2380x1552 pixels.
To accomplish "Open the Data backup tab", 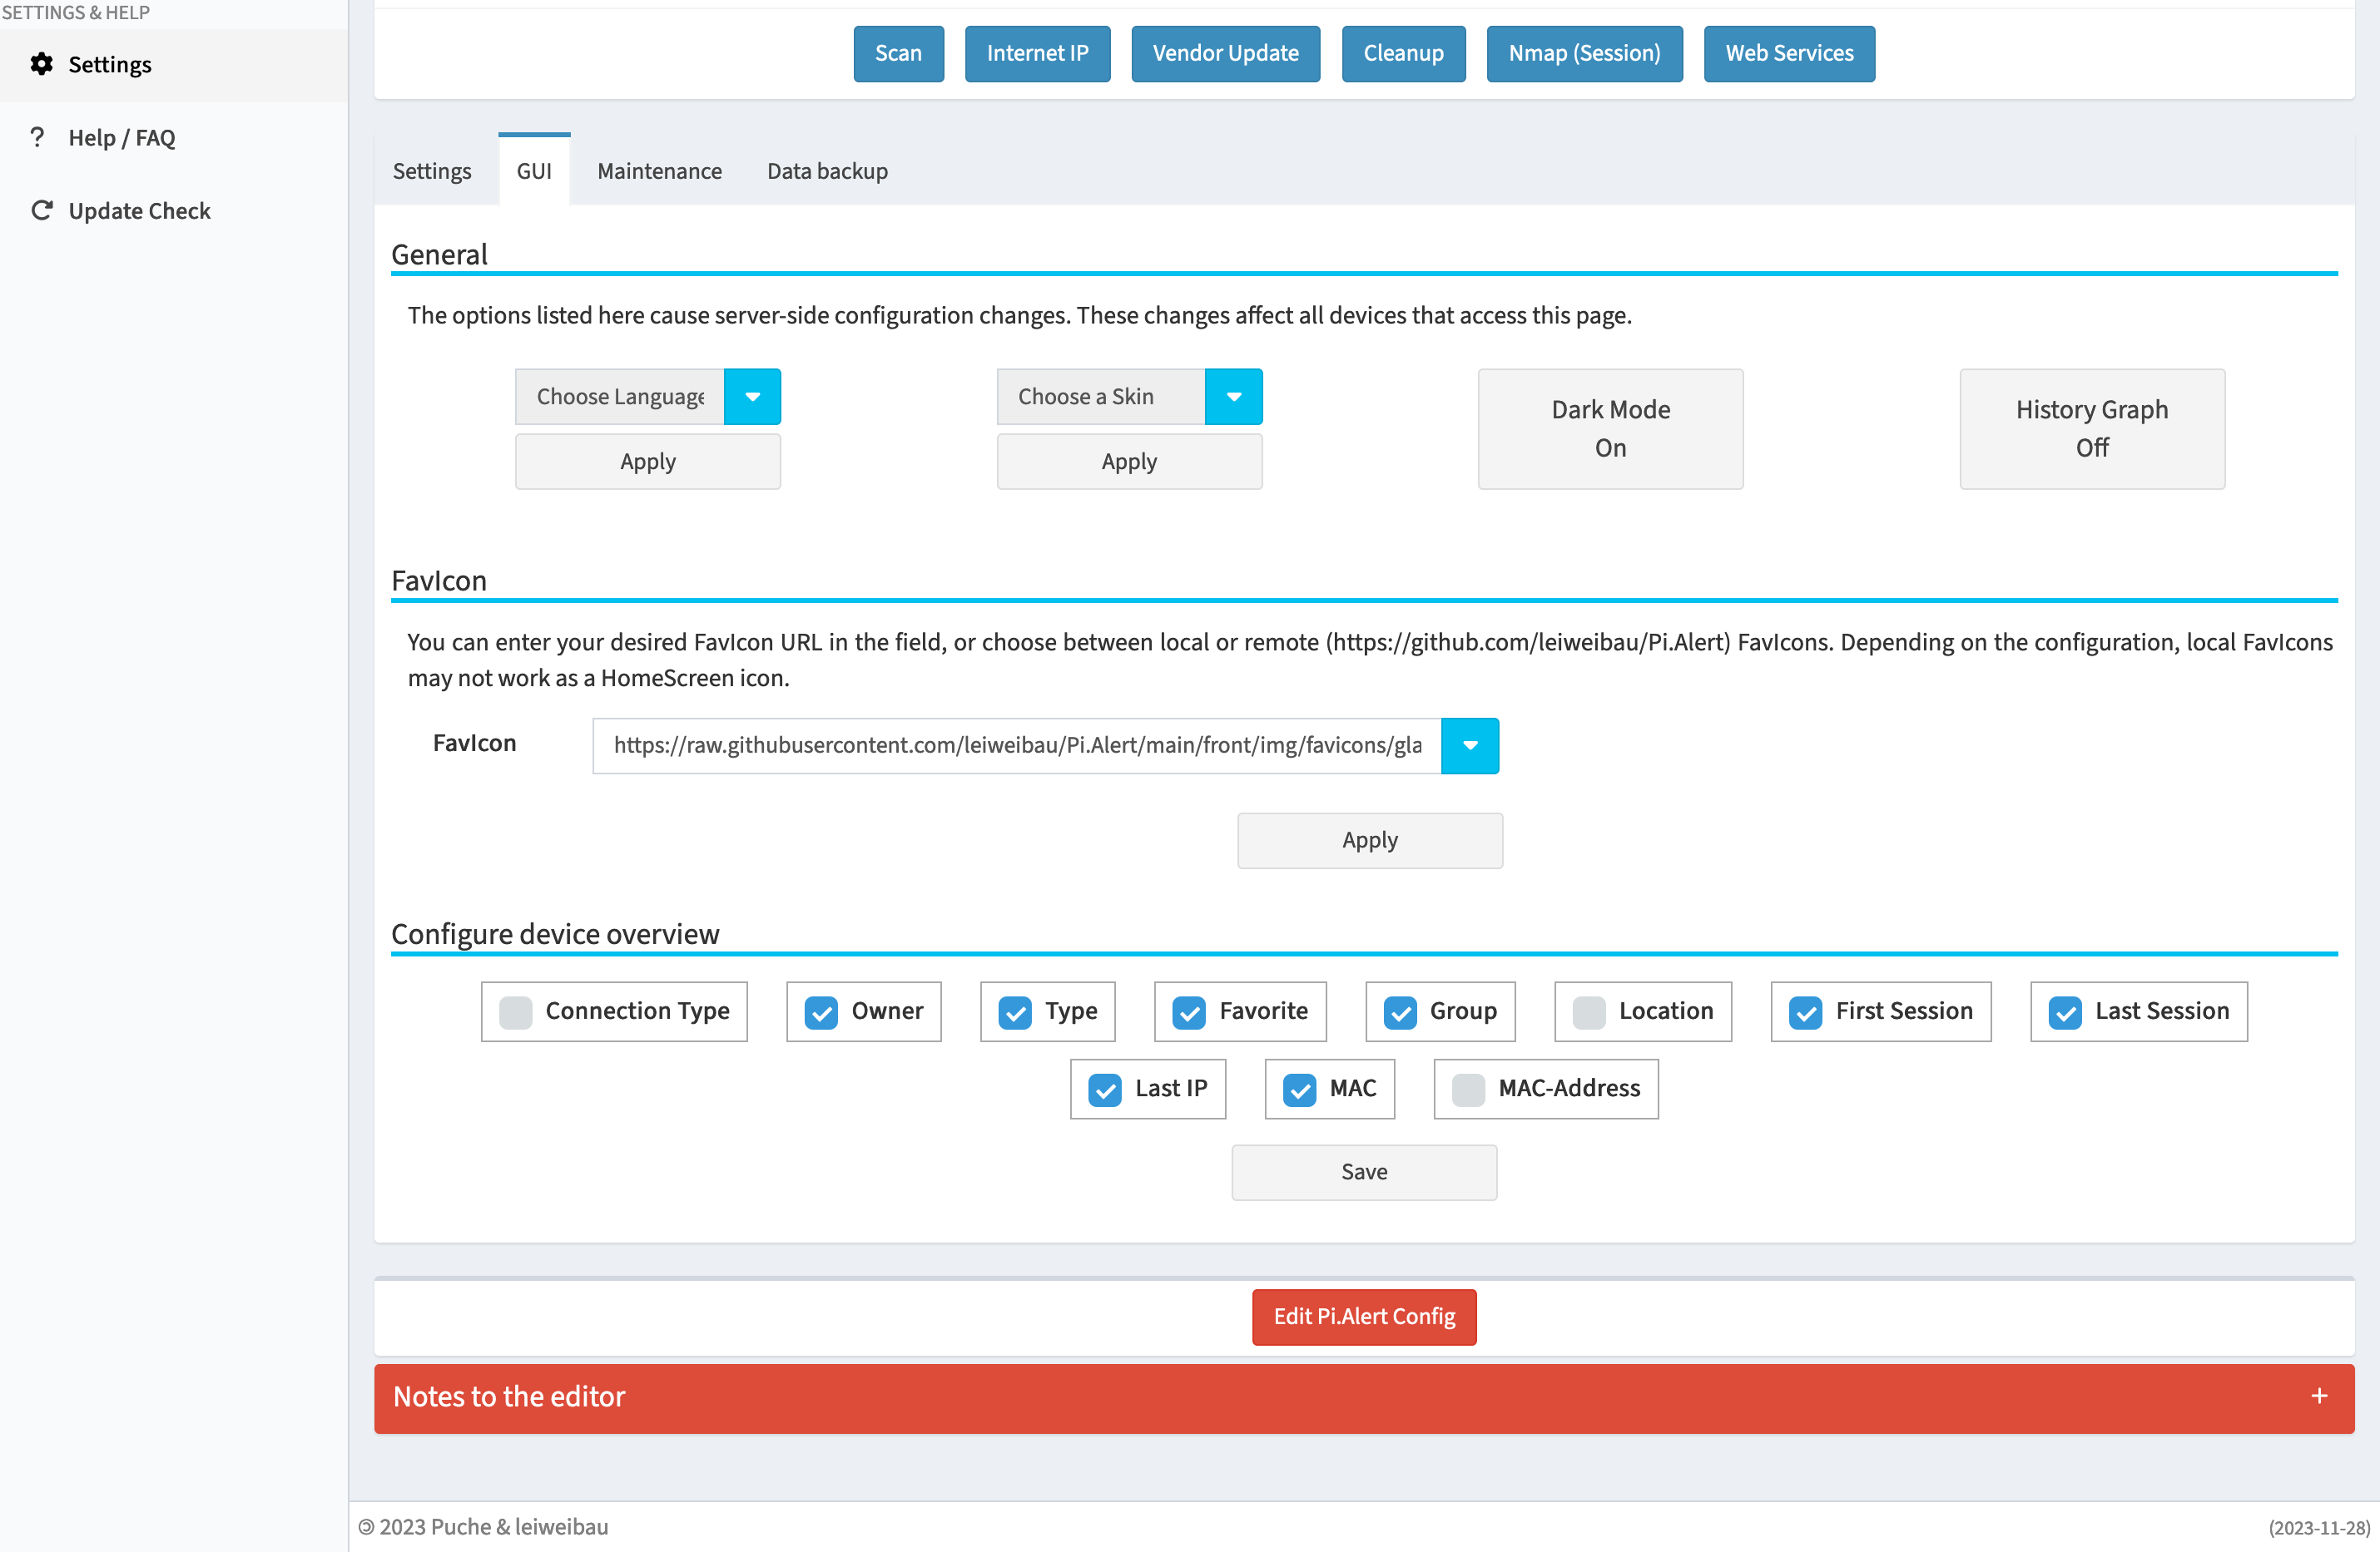I will tap(827, 171).
